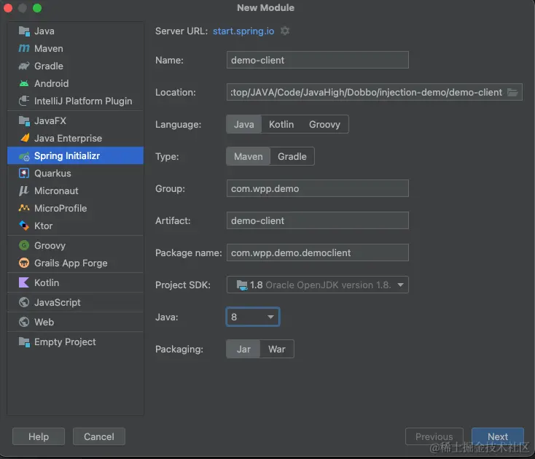Select the Micronaut icon in sidebar
The height and width of the screenshot is (459, 535).
pos(23,191)
